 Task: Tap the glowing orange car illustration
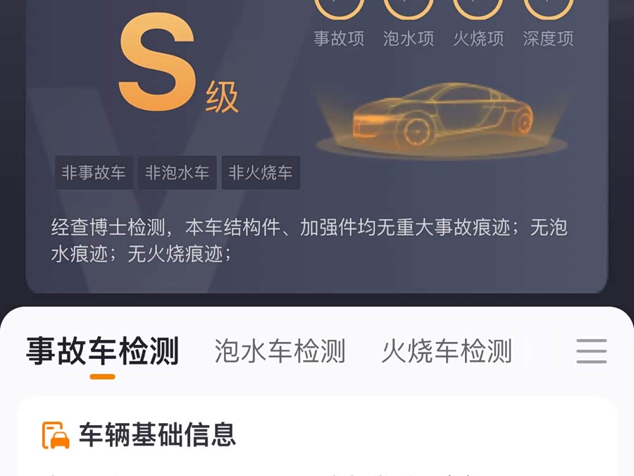coord(442,120)
